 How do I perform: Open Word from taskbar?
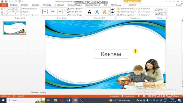[69, 100]
